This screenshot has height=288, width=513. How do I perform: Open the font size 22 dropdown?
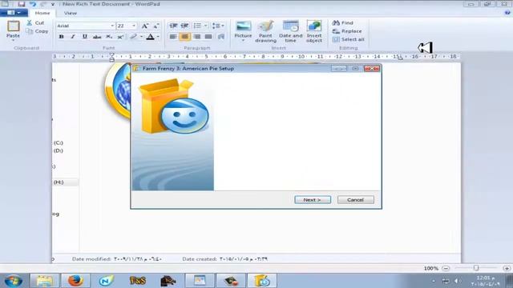134,26
